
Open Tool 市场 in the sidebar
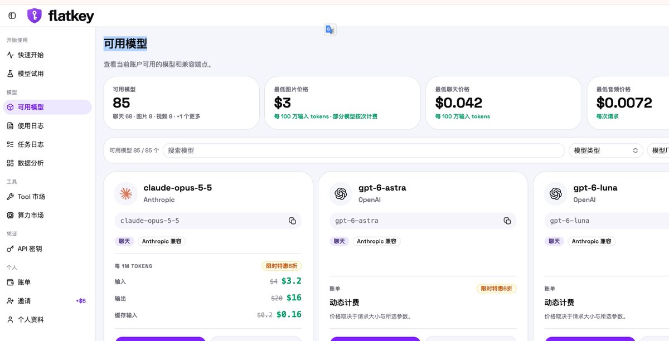point(47,197)
